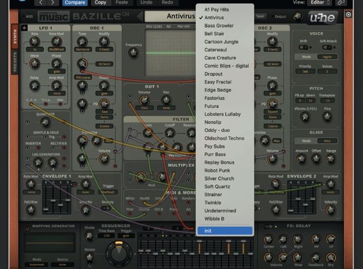363x269 pixels.
Task: Adjust the Glide Range knob
Action: [x=331, y=159]
